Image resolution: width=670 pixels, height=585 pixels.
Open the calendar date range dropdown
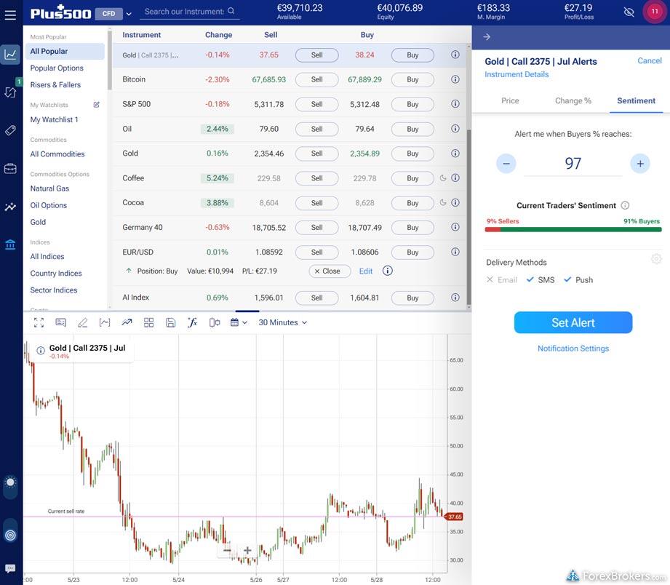[238, 322]
